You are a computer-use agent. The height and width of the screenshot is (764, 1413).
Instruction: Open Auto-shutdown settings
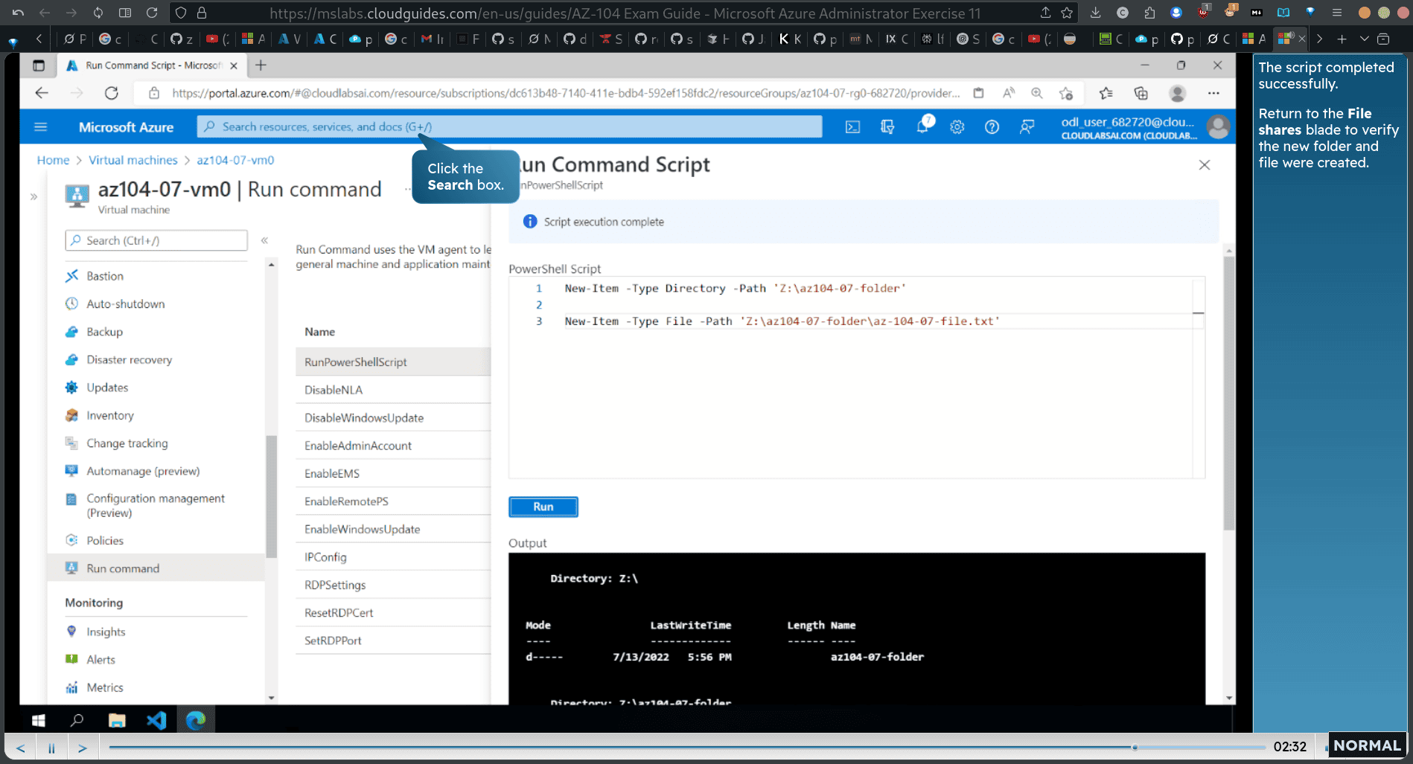pos(125,304)
